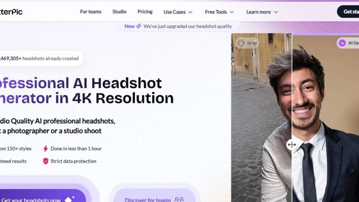This screenshot has width=359, height=202.
Task: Click the people icon on teams button
Action: (x=179, y=199)
